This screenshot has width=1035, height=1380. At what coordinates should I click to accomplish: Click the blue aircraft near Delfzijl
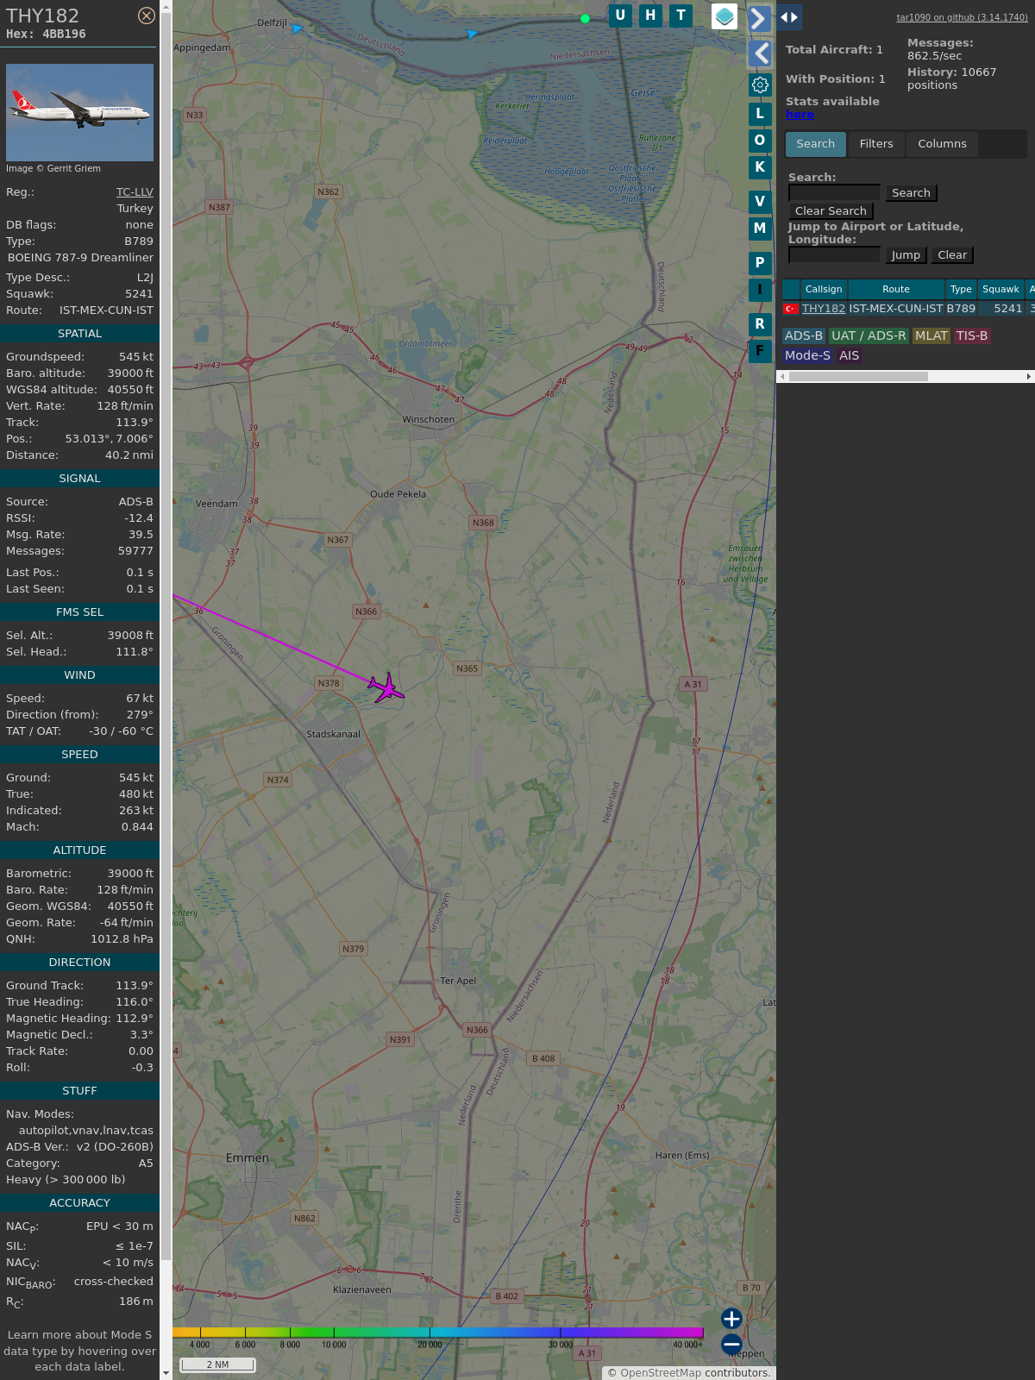tap(297, 28)
